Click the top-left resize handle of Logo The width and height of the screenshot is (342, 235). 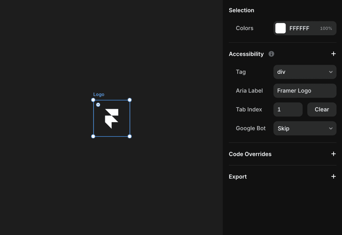click(93, 100)
